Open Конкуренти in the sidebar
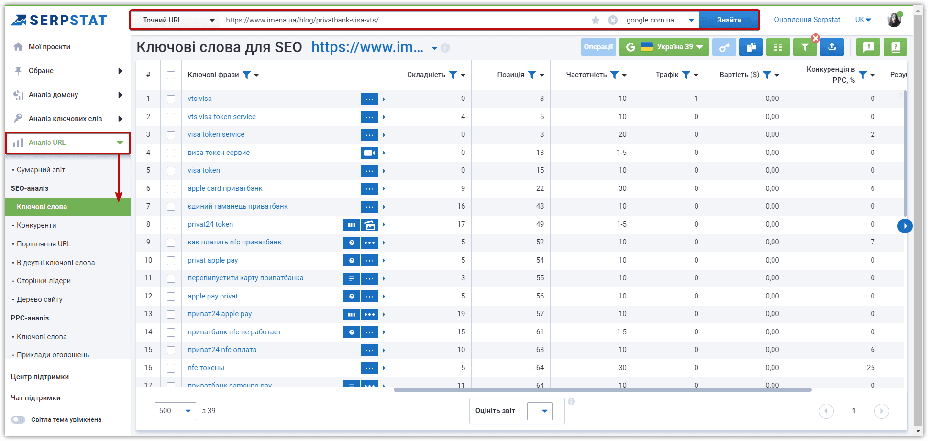The height and width of the screenshot is (441, 928). click(x=36, y=225)
